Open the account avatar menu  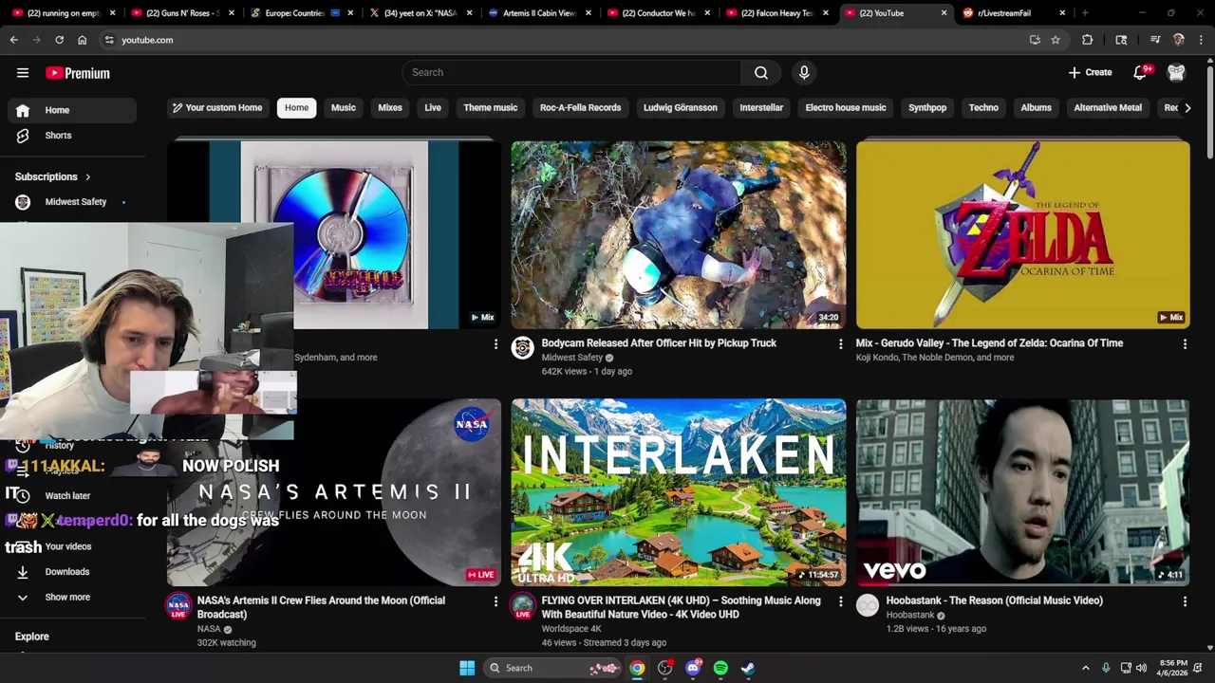tap(1176, 73)
